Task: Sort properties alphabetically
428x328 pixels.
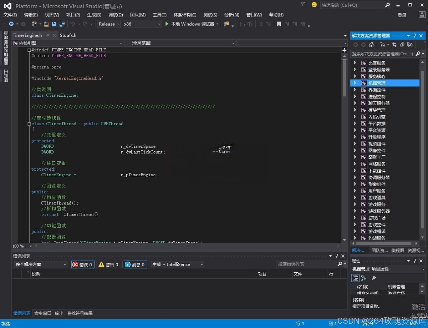Action: point(363,278)
